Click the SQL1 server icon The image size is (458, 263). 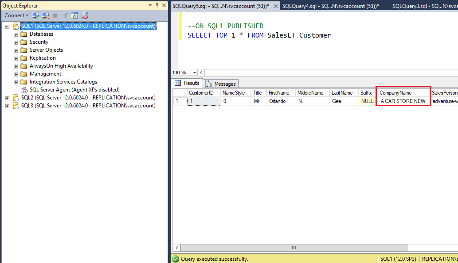point(16,26)
